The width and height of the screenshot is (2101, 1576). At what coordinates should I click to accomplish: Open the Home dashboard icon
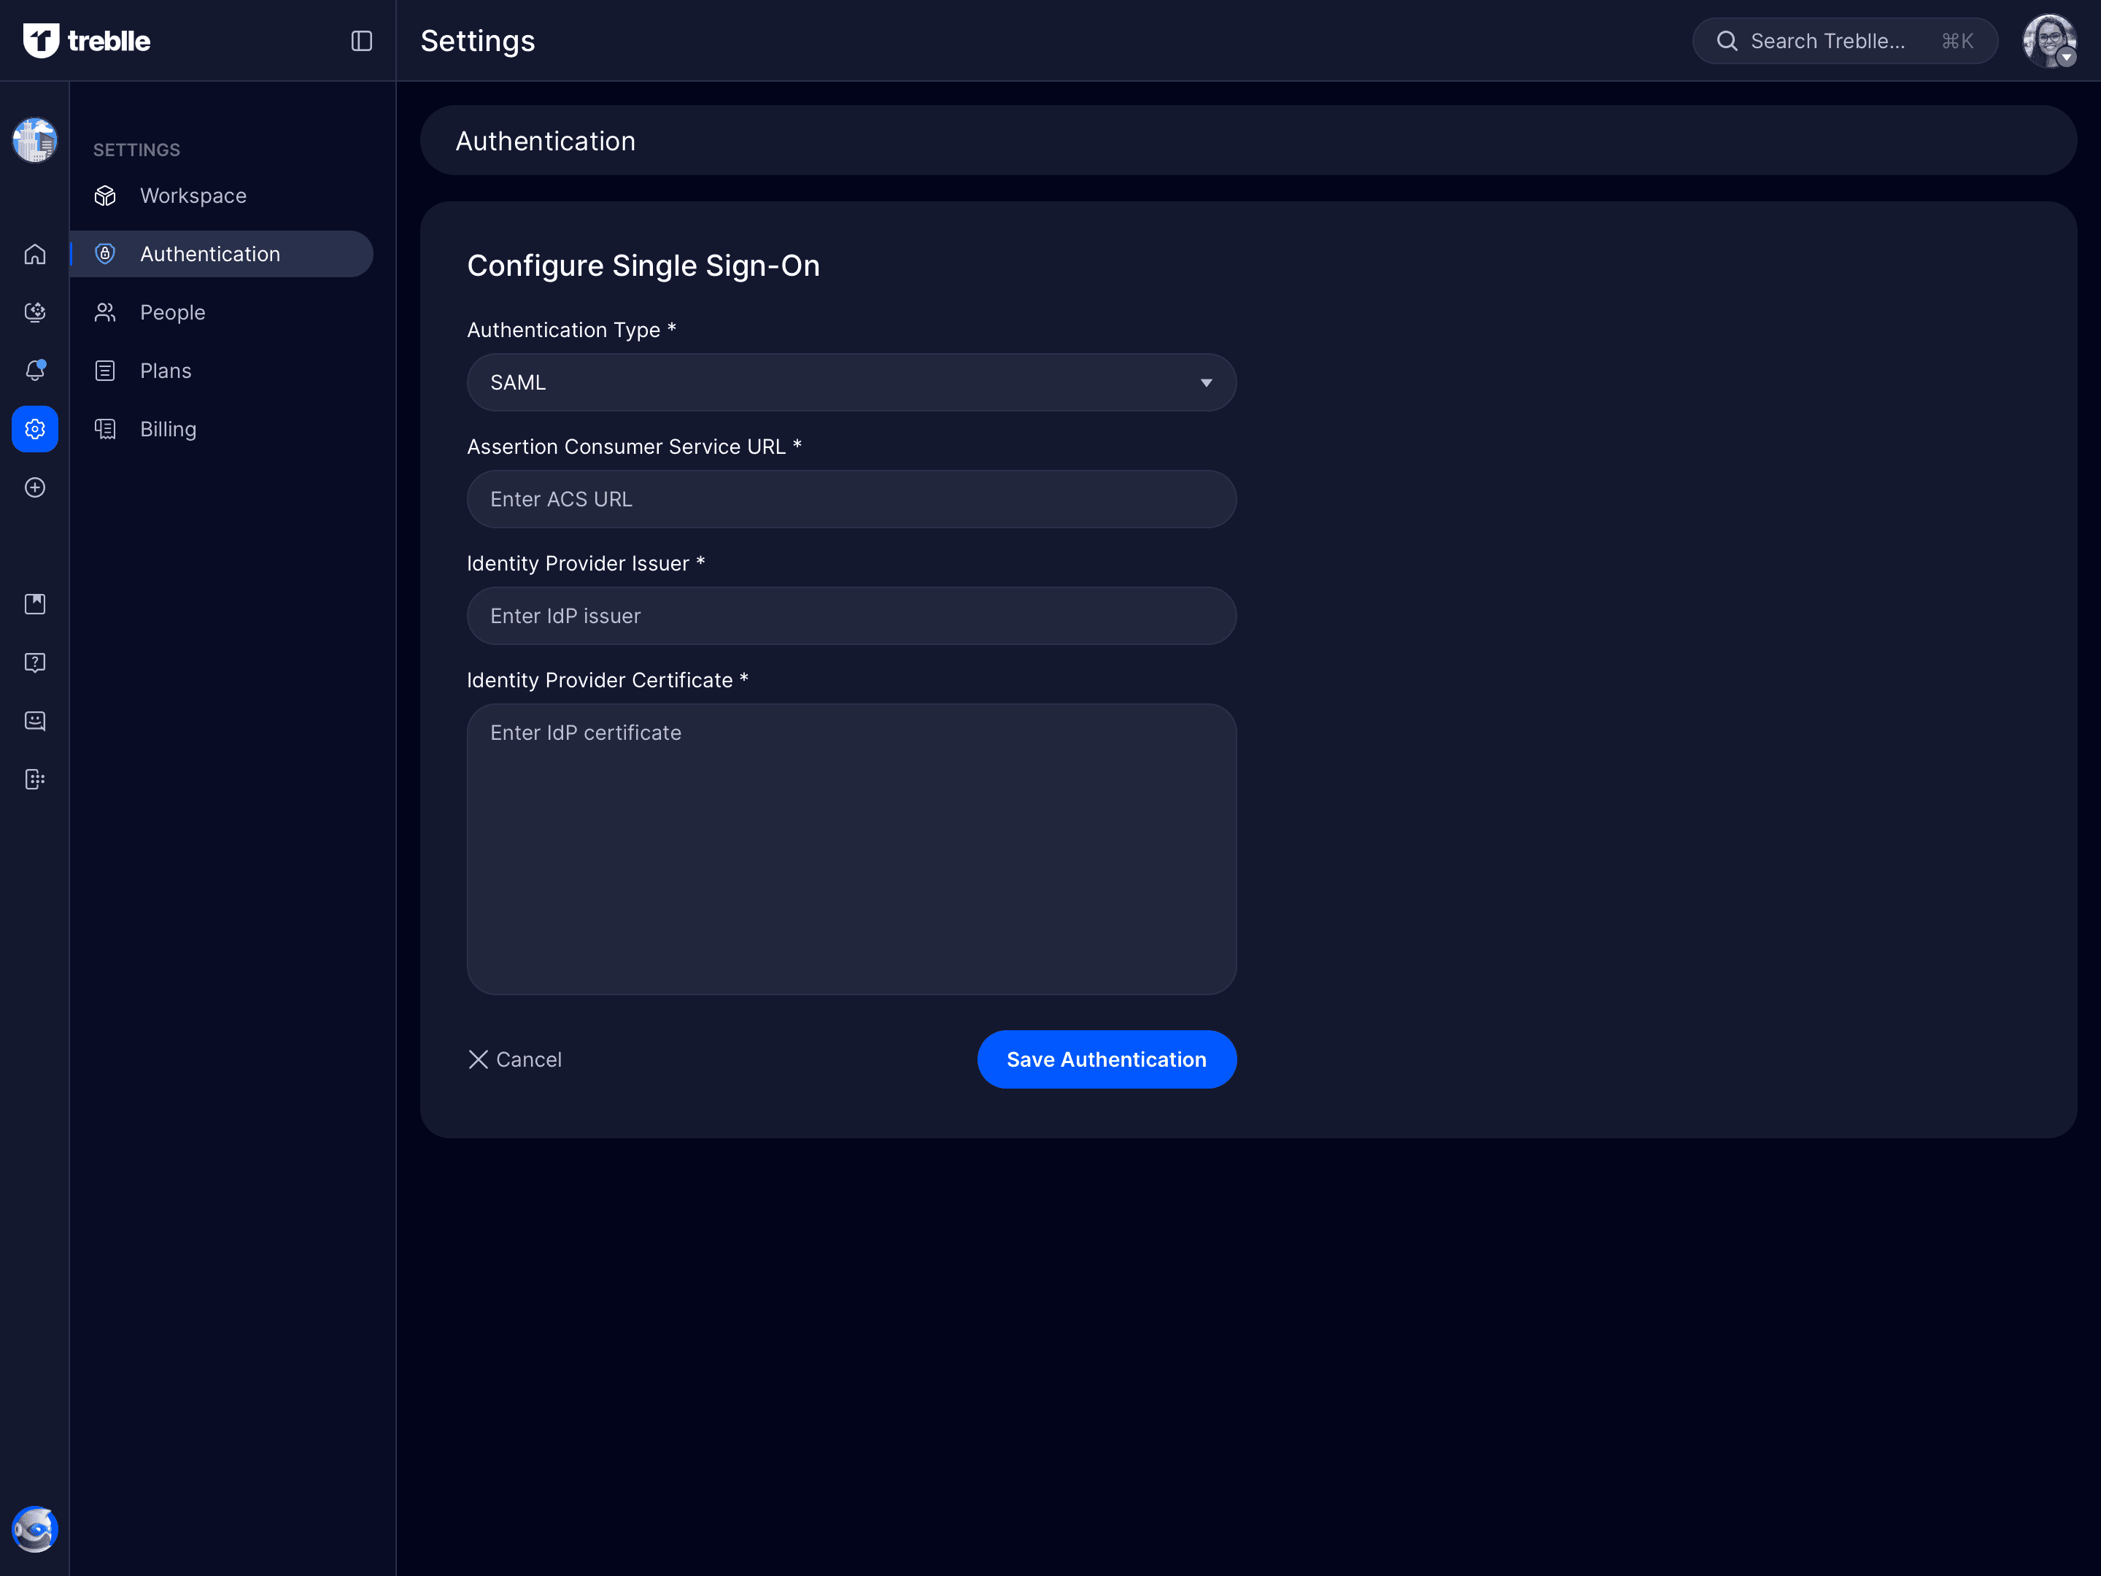35,254
